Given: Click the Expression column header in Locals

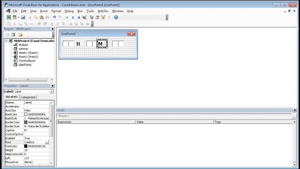Looking at the screenshot, I should tap(96, 122).
